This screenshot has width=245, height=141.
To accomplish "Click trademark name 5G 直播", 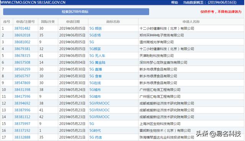I will pyautogui.click(x=96, y=69).
